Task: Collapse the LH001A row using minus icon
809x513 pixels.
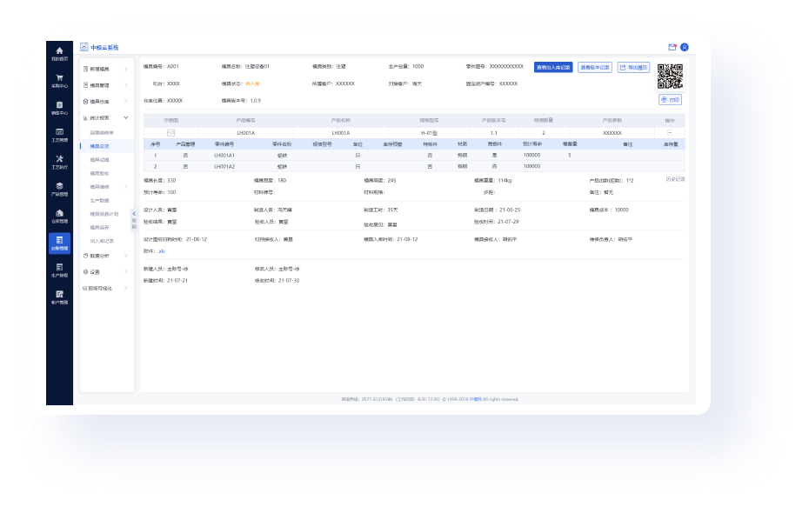Action: click(x=670, y=132)
